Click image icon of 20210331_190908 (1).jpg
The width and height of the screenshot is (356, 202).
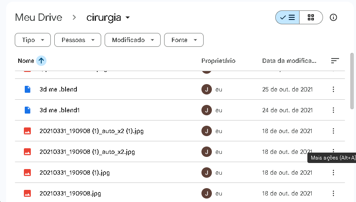27,173
